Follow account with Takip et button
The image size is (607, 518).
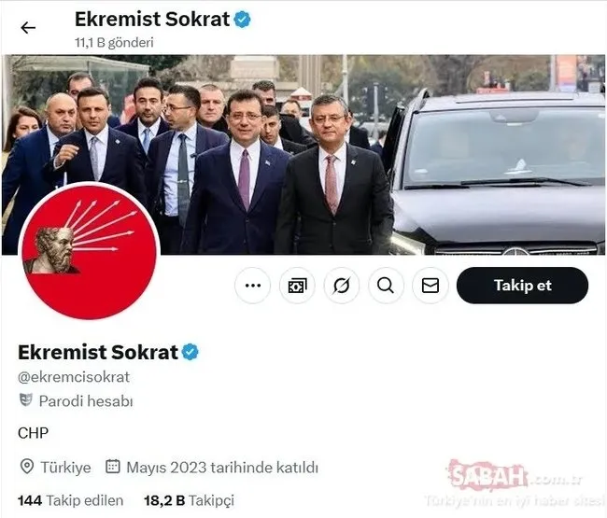(x=523, y=286)
